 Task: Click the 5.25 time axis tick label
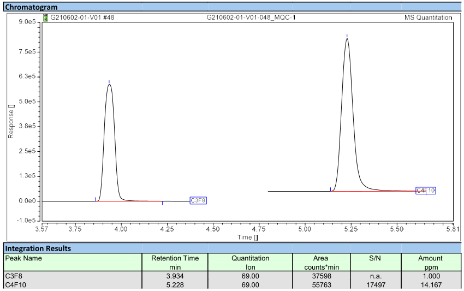pyautogui.click(x=351, y=229)
